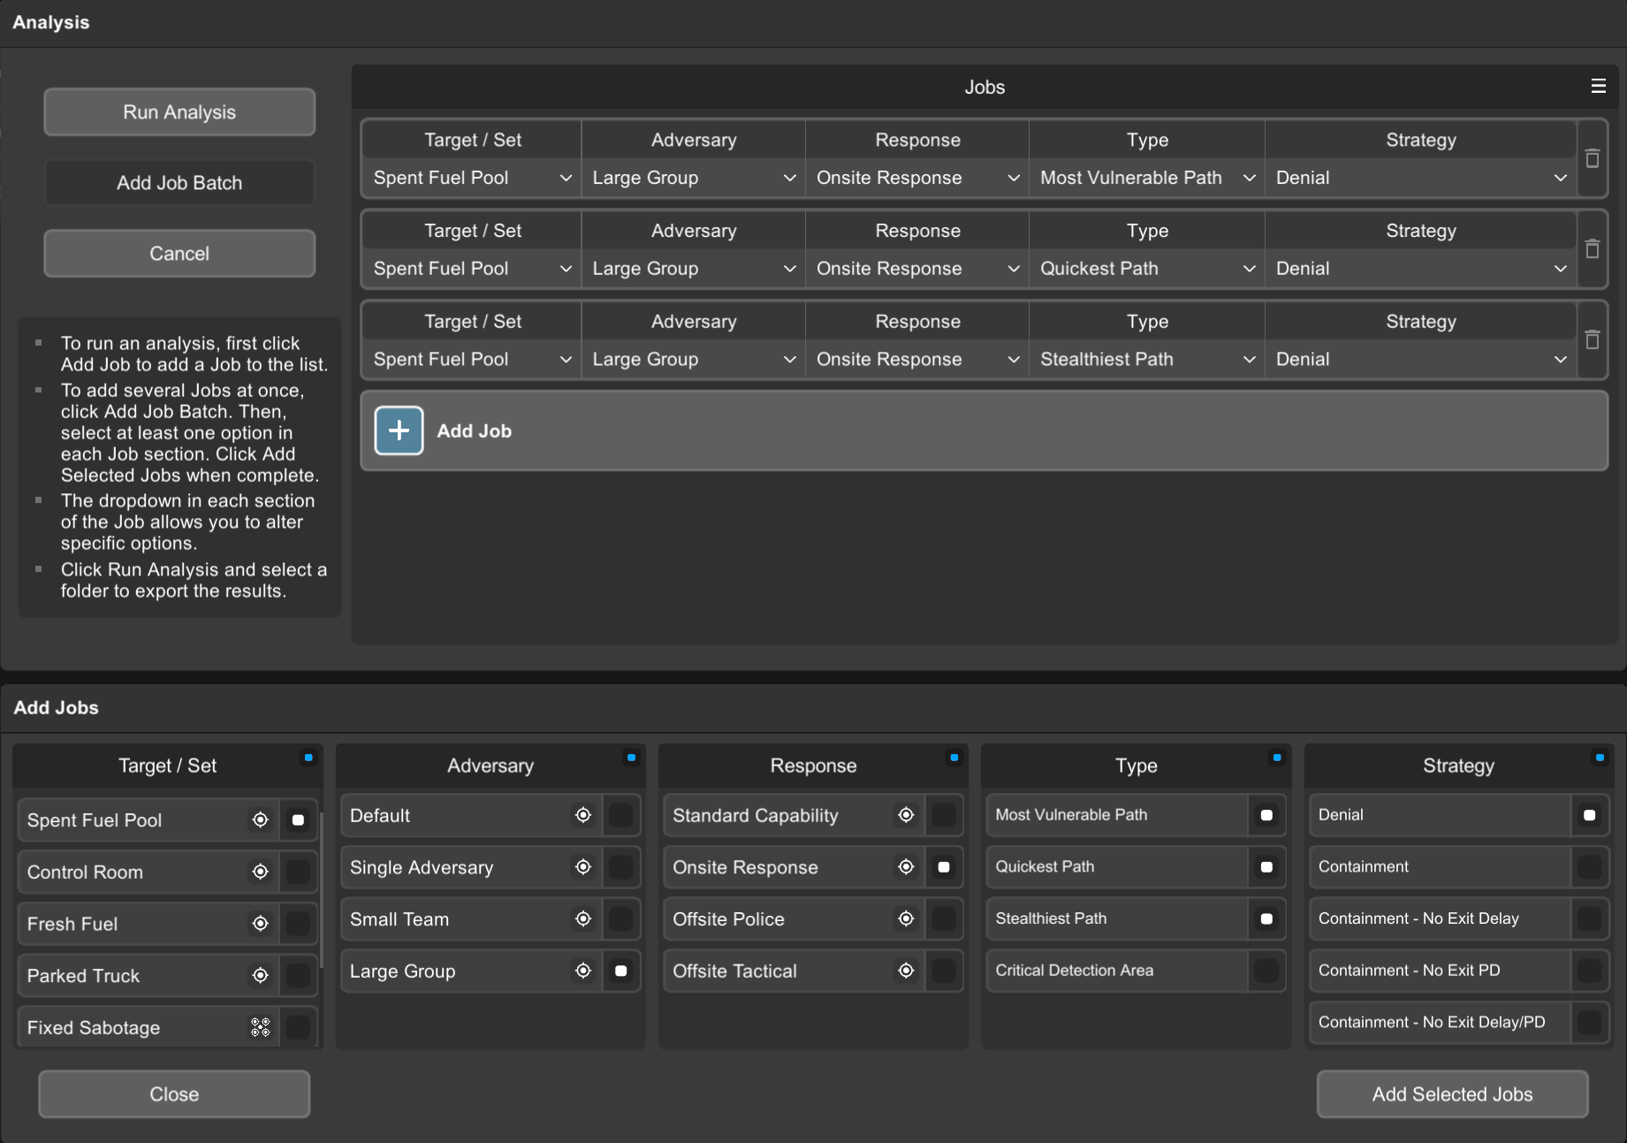The height and width of the screenshot is (1143, 1627).
Task: Uncheck the Onsite Response checkbox
Action: click(x=944, y=867)
